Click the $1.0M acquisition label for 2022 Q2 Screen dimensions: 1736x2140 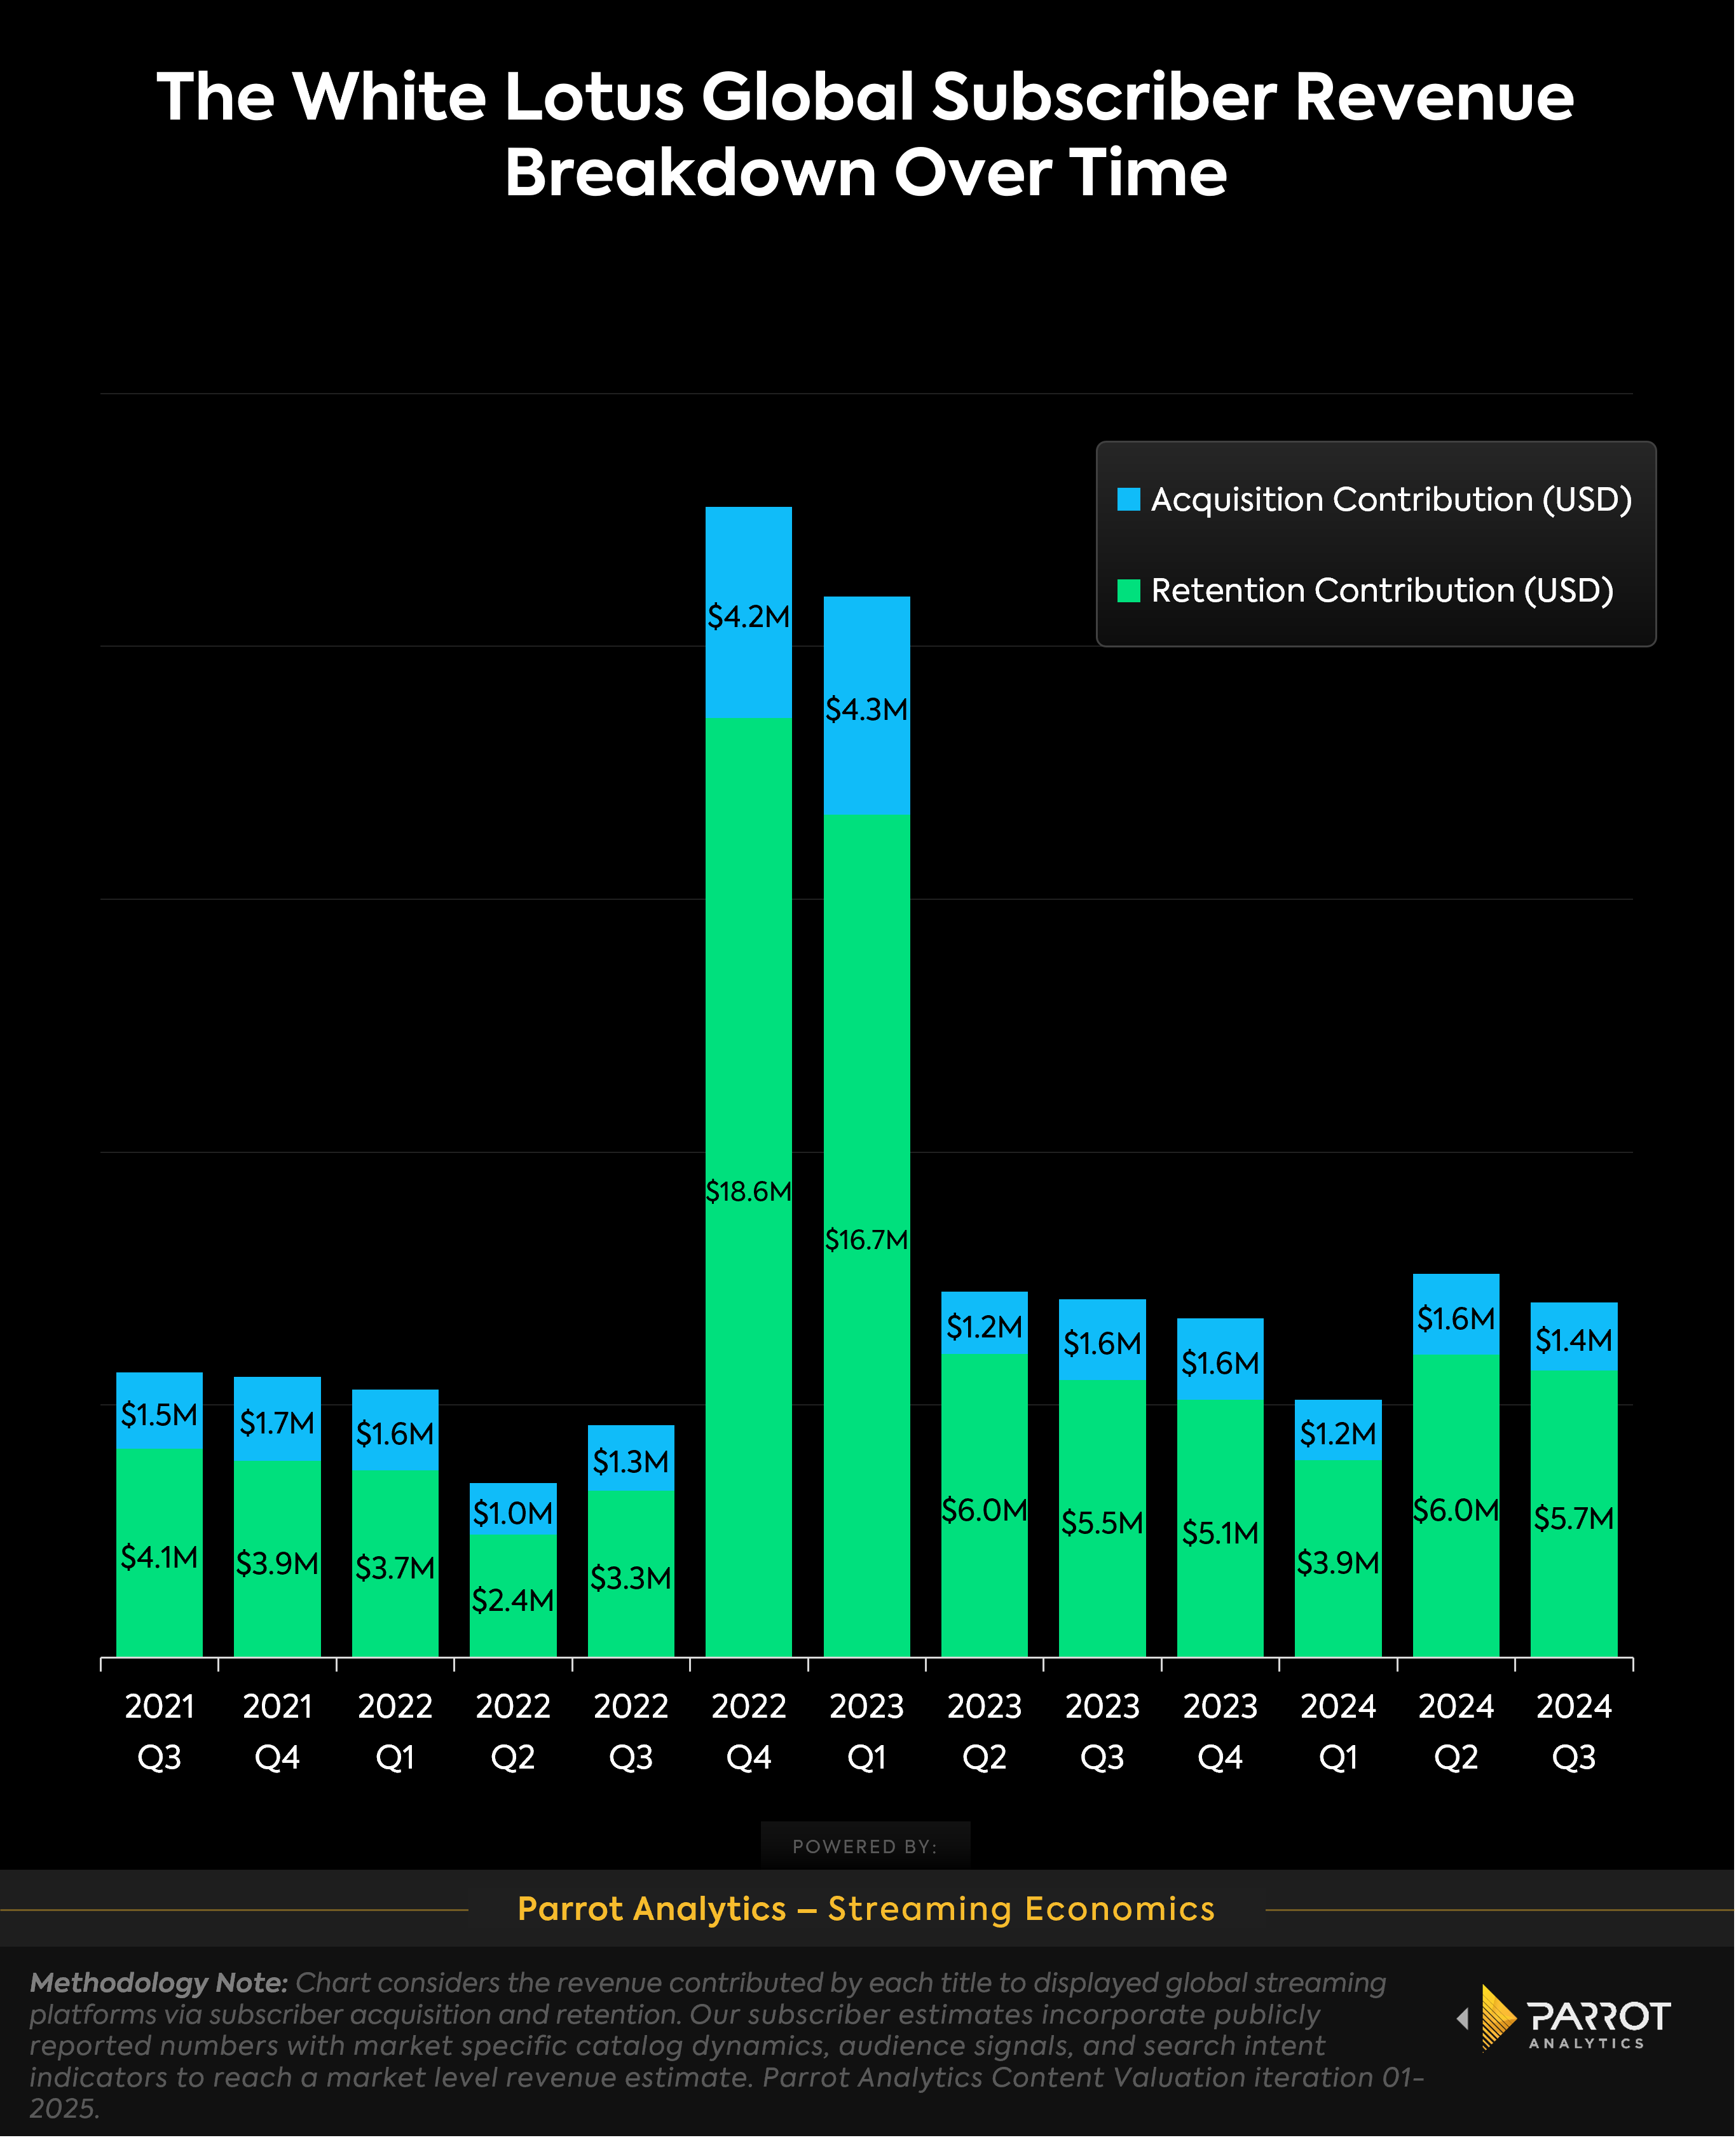[513, 1513]
